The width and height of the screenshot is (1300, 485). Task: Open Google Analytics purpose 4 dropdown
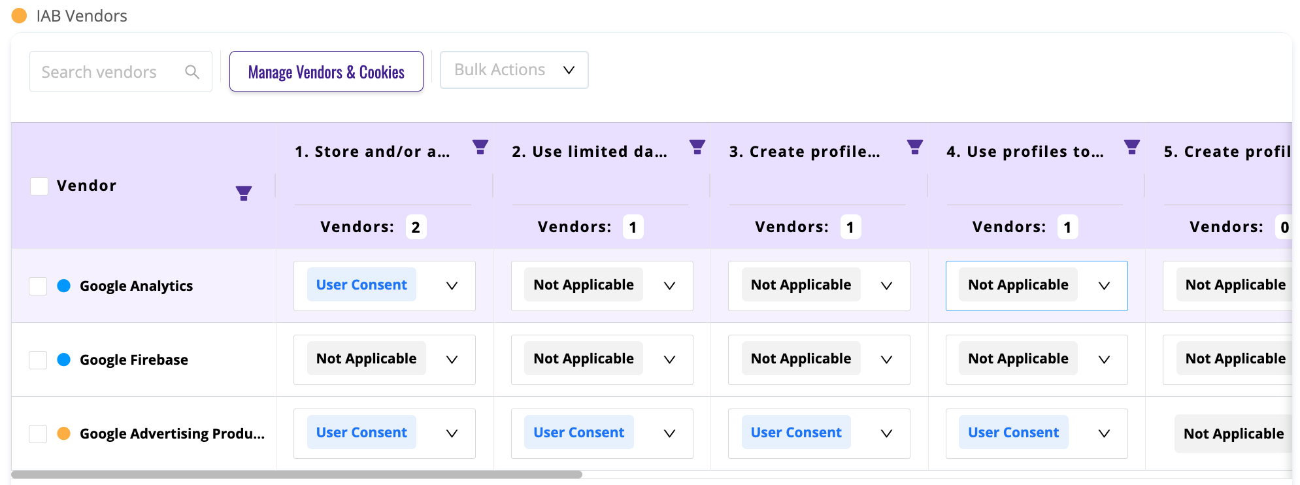(1037, 286)
